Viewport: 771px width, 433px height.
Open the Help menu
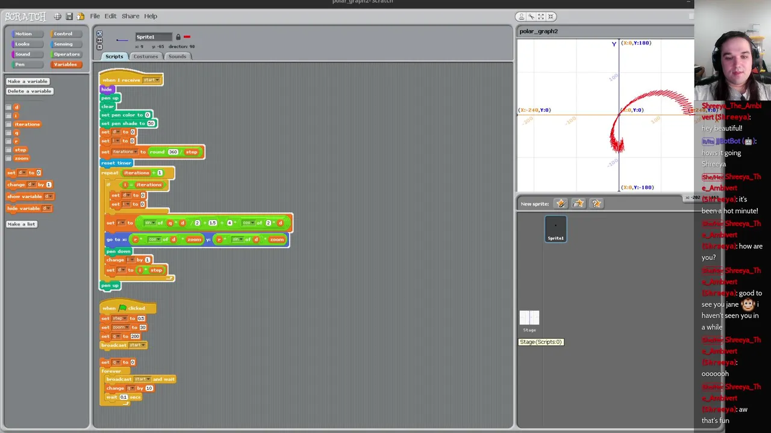pyautogui.click(x=151, y=16)
